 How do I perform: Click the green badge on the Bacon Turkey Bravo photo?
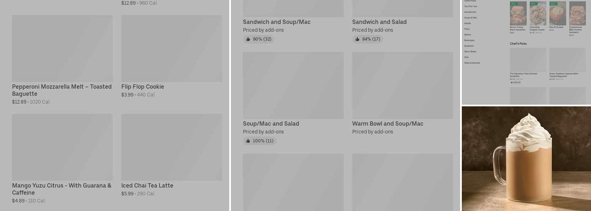point(513,4)
